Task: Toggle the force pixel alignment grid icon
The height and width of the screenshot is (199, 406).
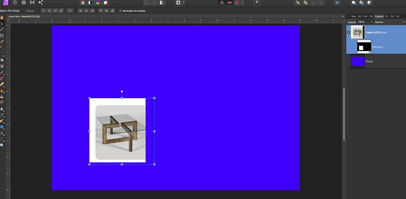Action: click(x=222, y=3)
